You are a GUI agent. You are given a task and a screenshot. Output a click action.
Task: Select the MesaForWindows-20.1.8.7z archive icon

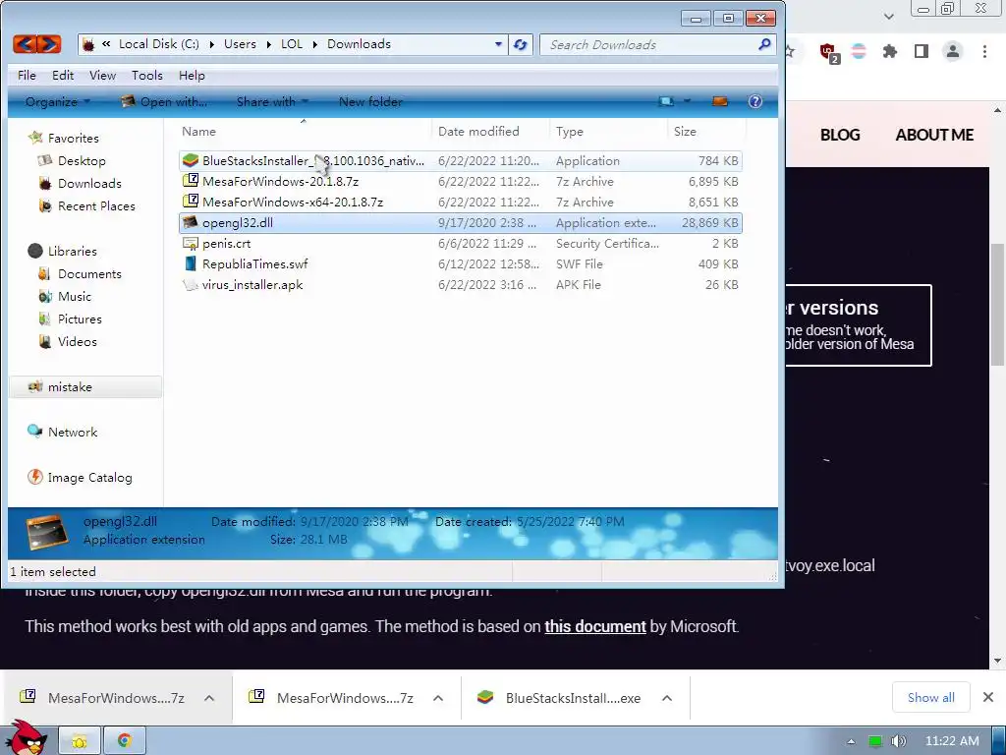191,181
